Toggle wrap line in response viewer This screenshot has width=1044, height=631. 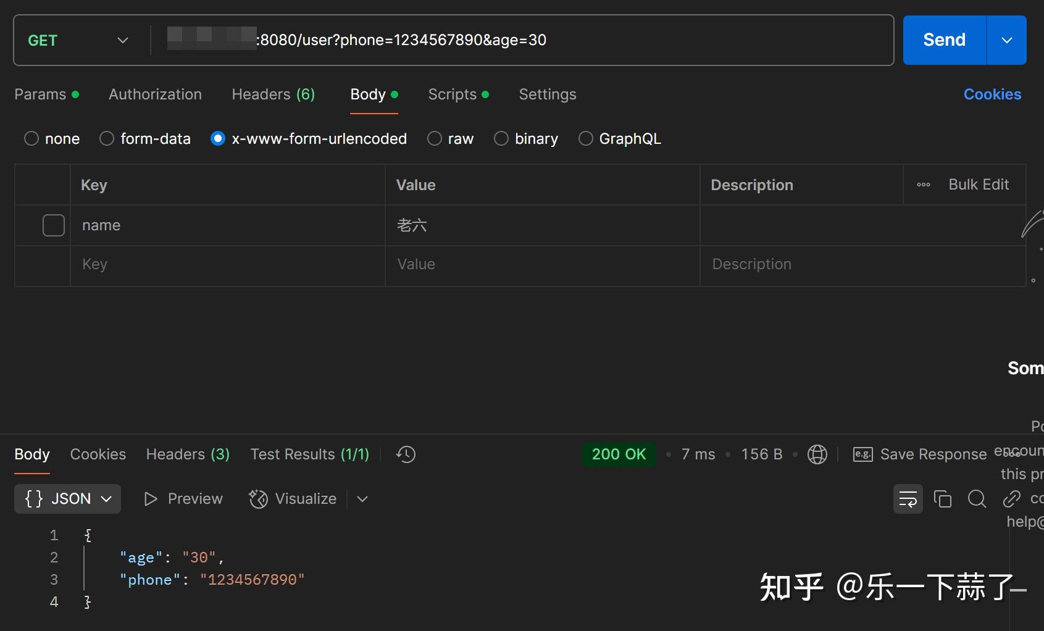(908, 498)
